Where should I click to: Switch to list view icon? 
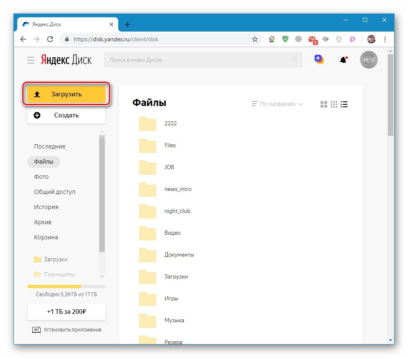pyautogui.click(x=344, y=104)
